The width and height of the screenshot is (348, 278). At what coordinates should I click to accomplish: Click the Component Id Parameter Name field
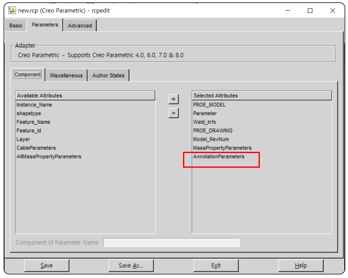point(172,242)
